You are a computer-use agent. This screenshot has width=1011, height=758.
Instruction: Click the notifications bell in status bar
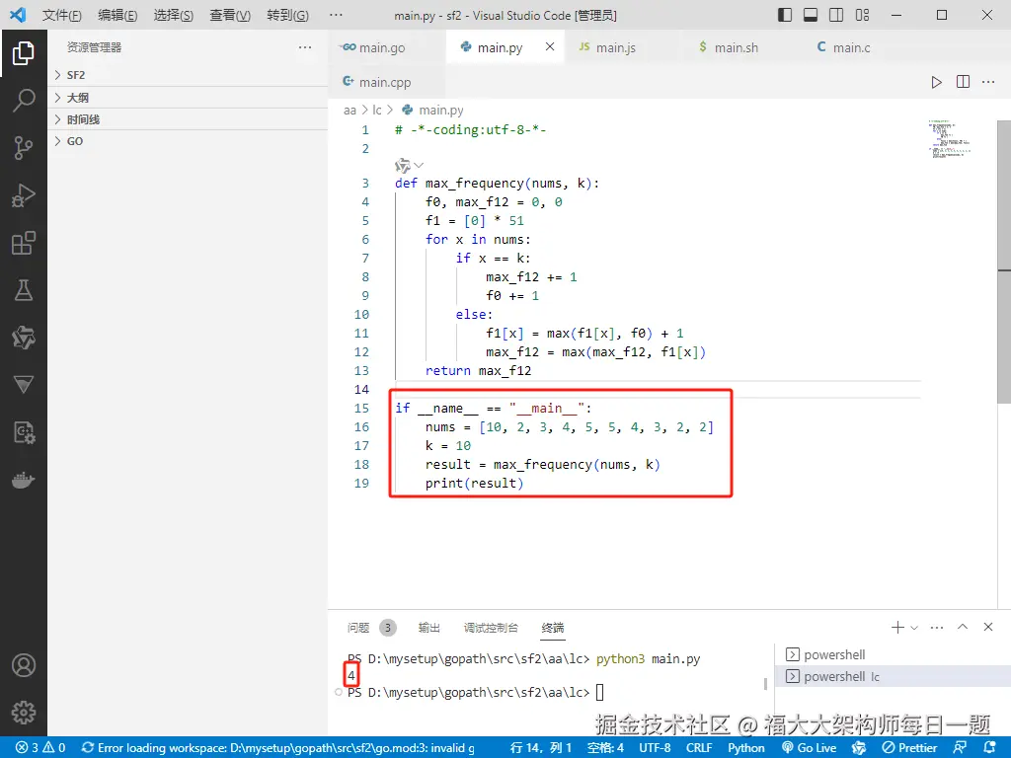click(x=990, y=748)
